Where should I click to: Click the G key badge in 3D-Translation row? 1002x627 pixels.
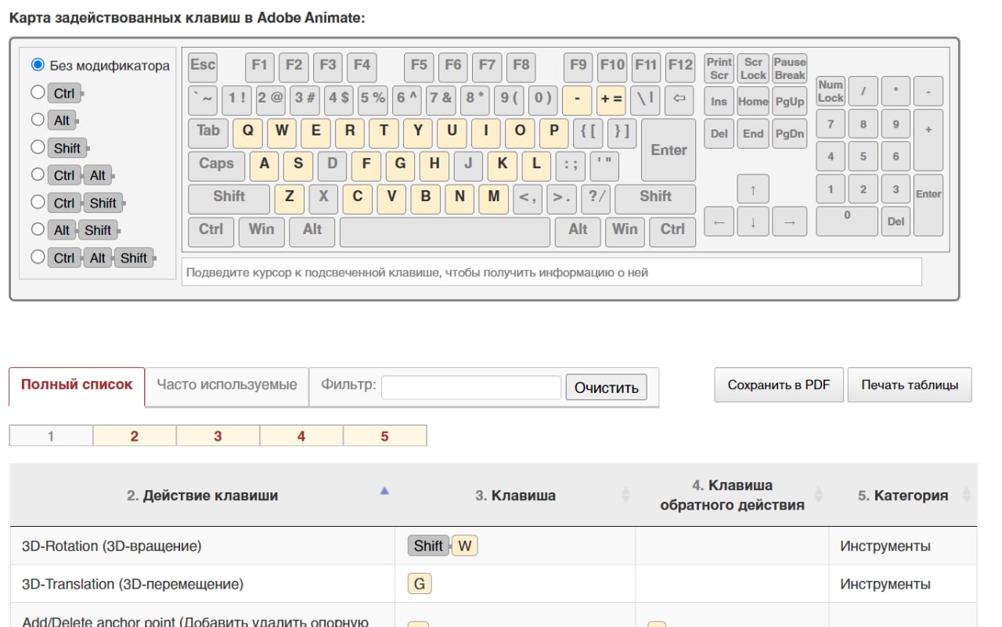click(420, 585)
